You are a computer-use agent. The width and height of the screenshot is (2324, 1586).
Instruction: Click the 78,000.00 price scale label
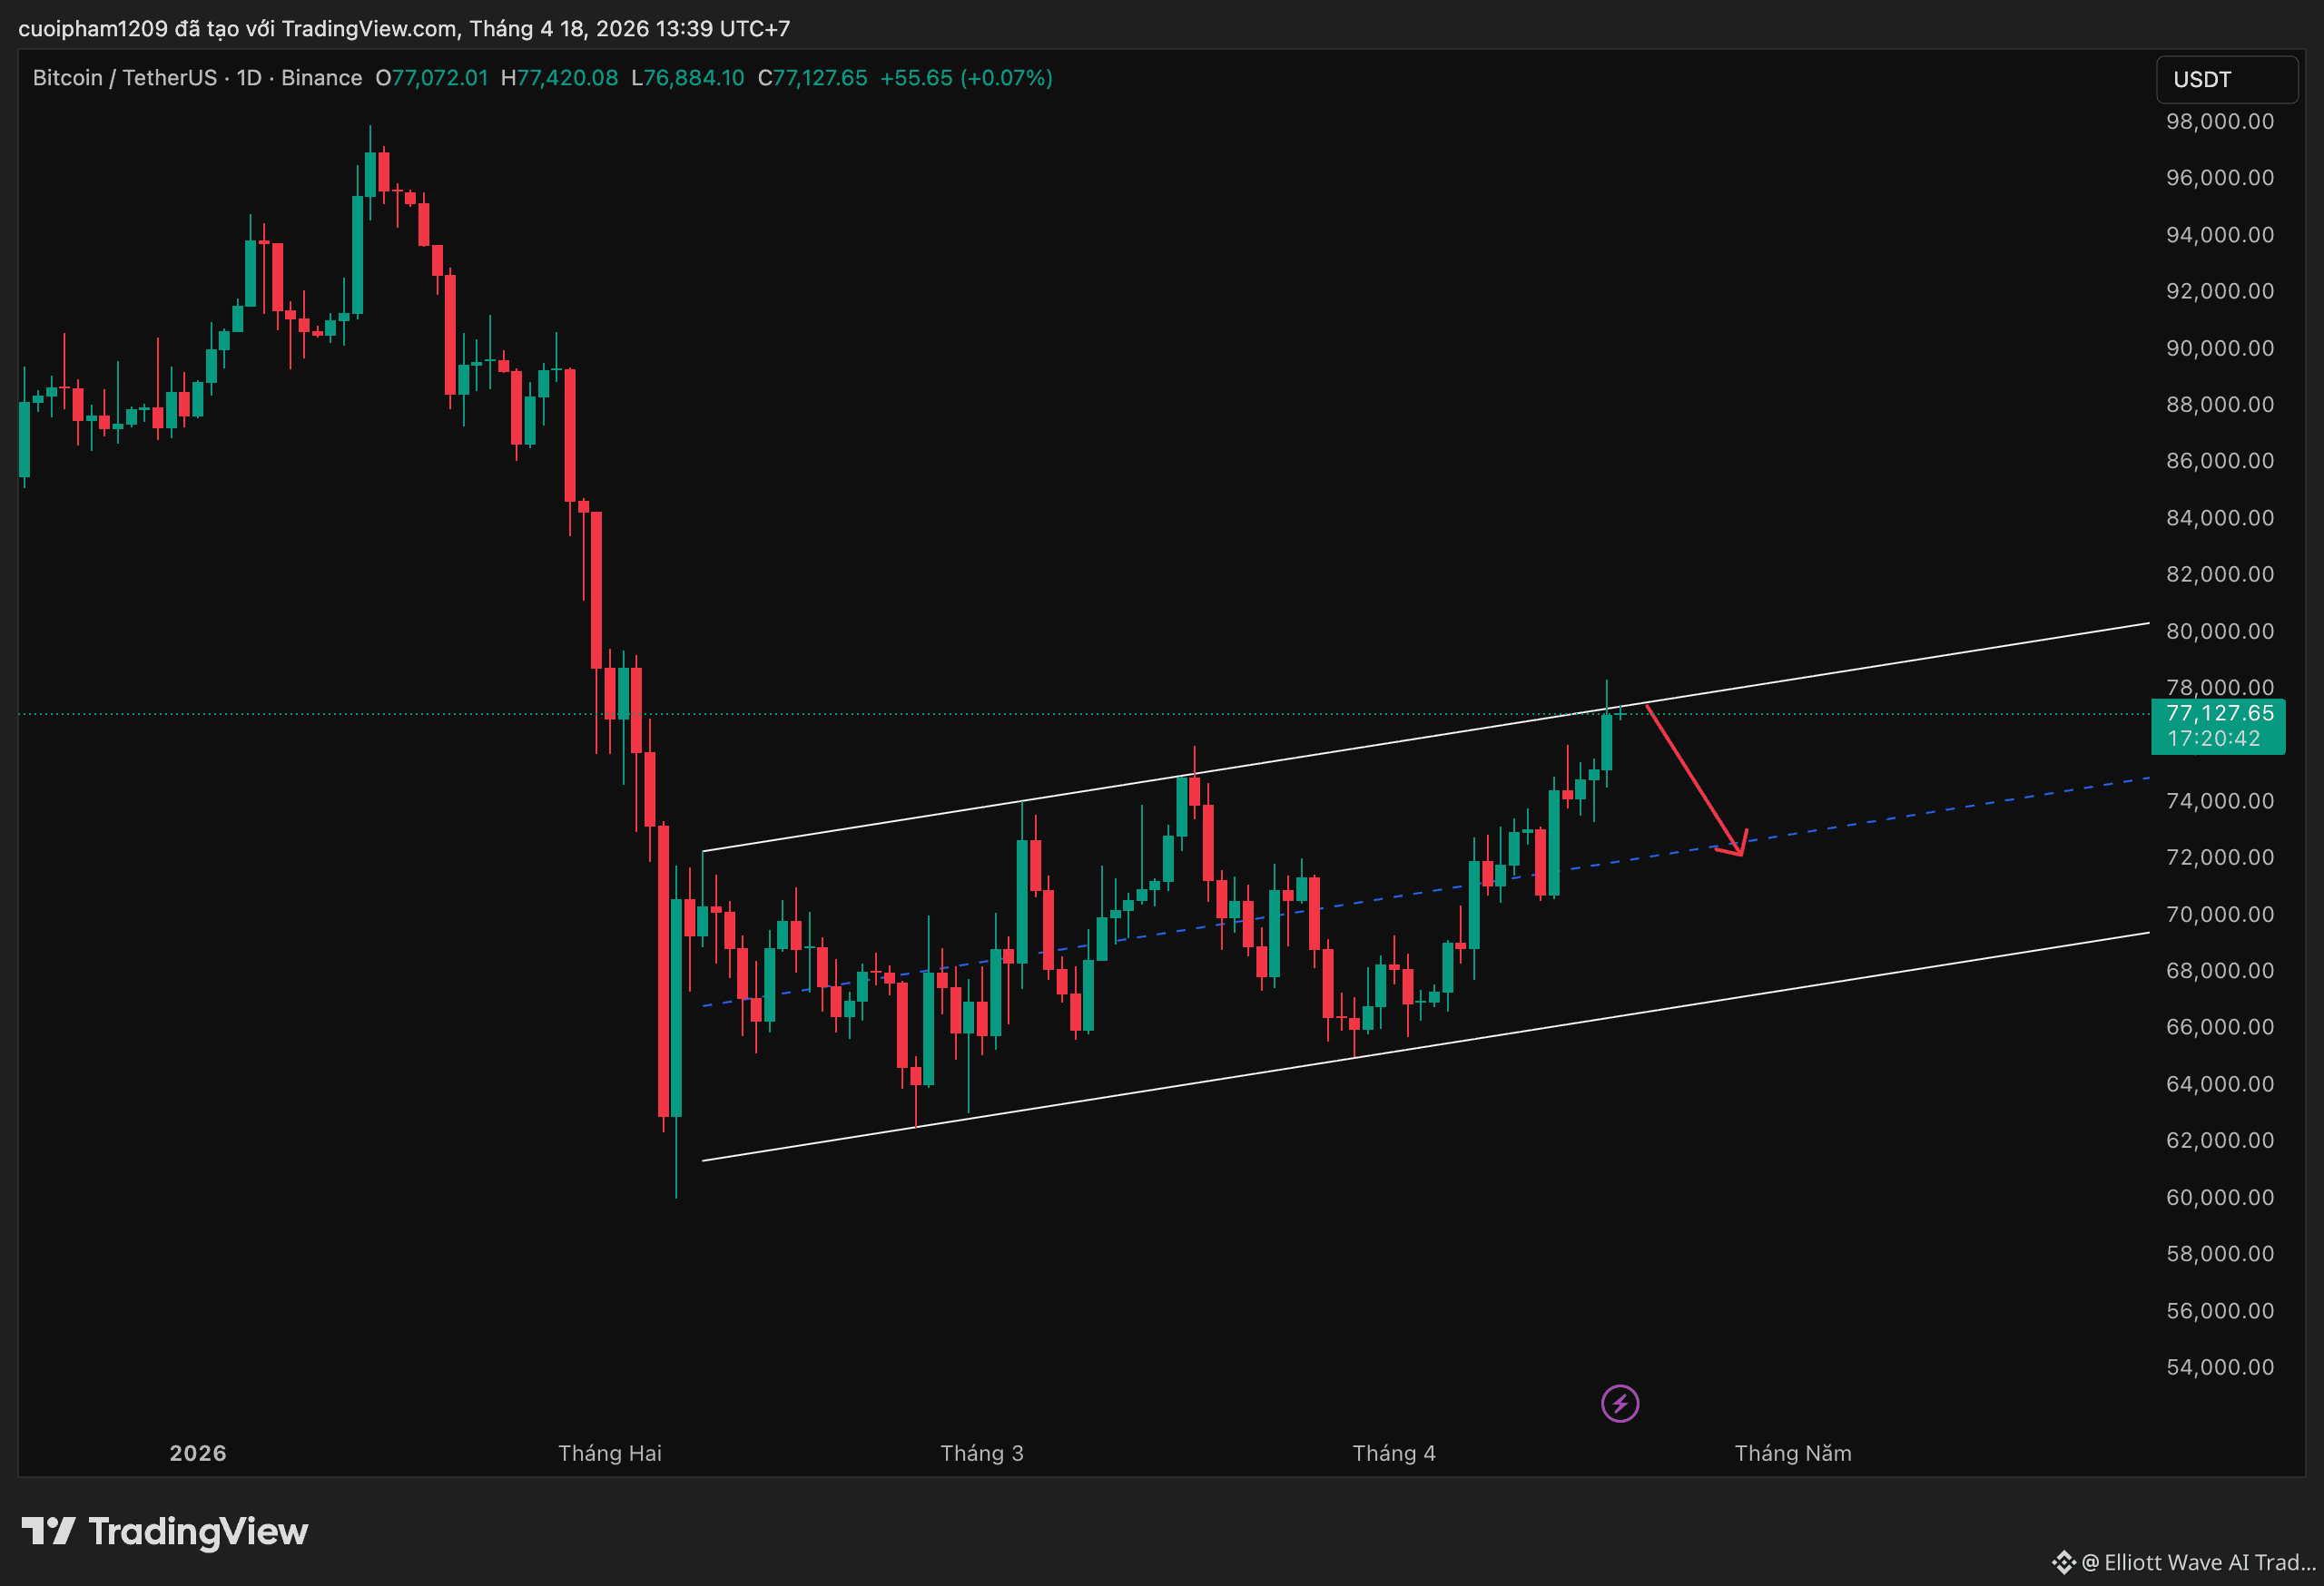pos(2220,687)
